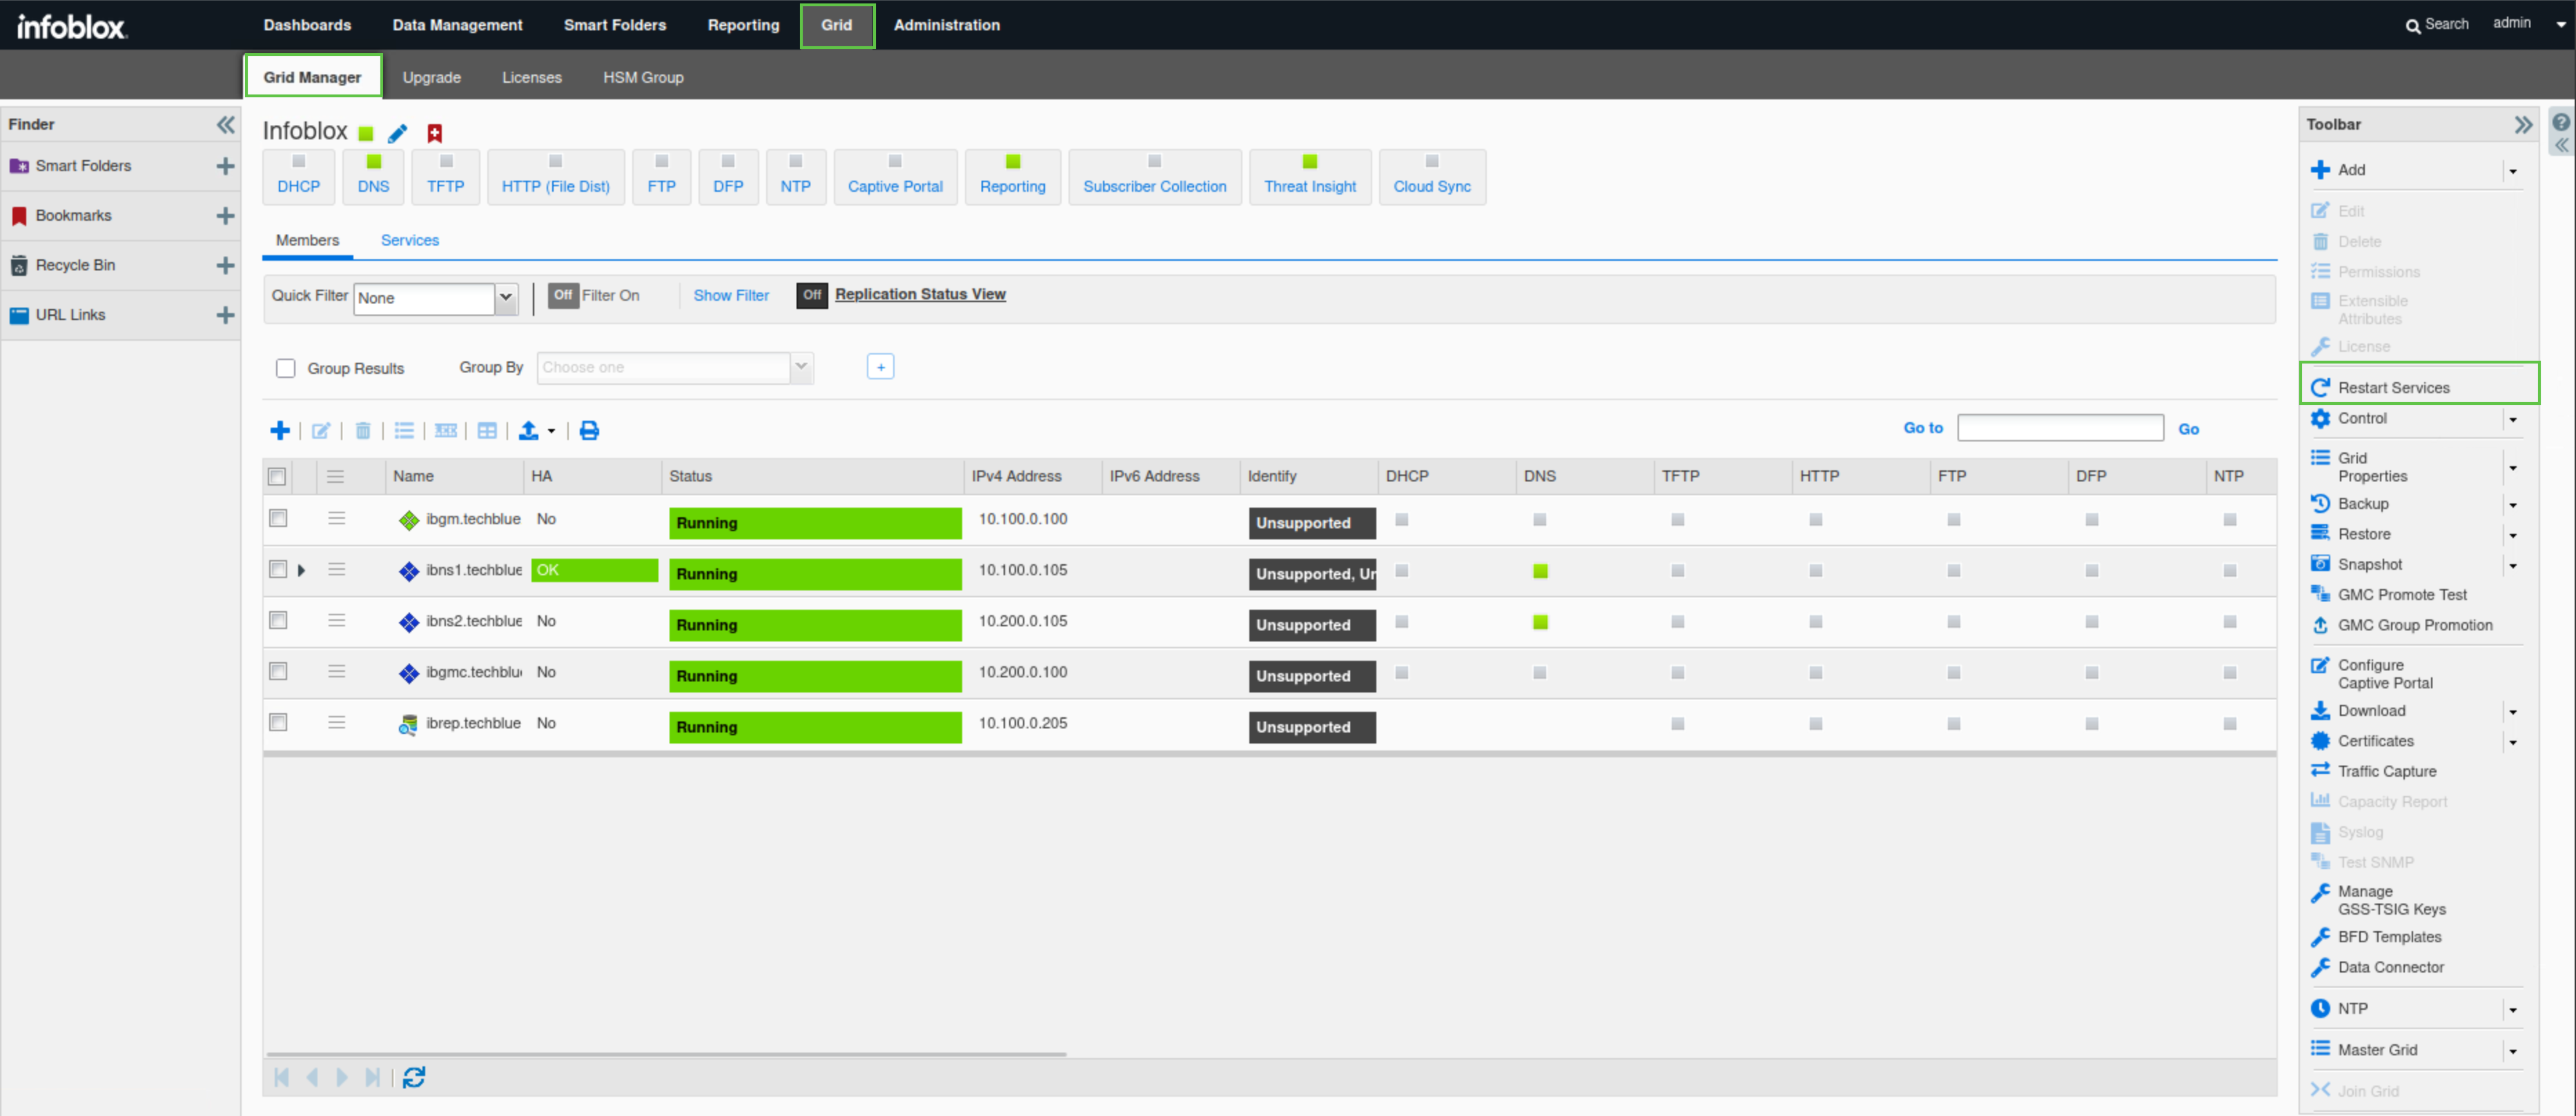Viewport: 2576px width, 1116px height.
Task: Click Restart Services in Toolbar
Action: point(2393,388)
